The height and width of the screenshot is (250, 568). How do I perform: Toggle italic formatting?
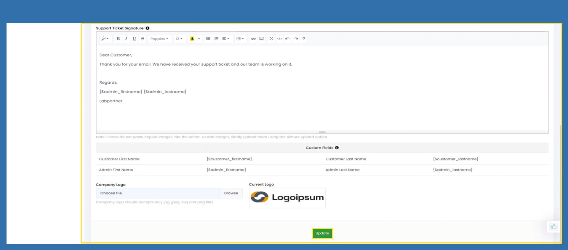[126, 39]
